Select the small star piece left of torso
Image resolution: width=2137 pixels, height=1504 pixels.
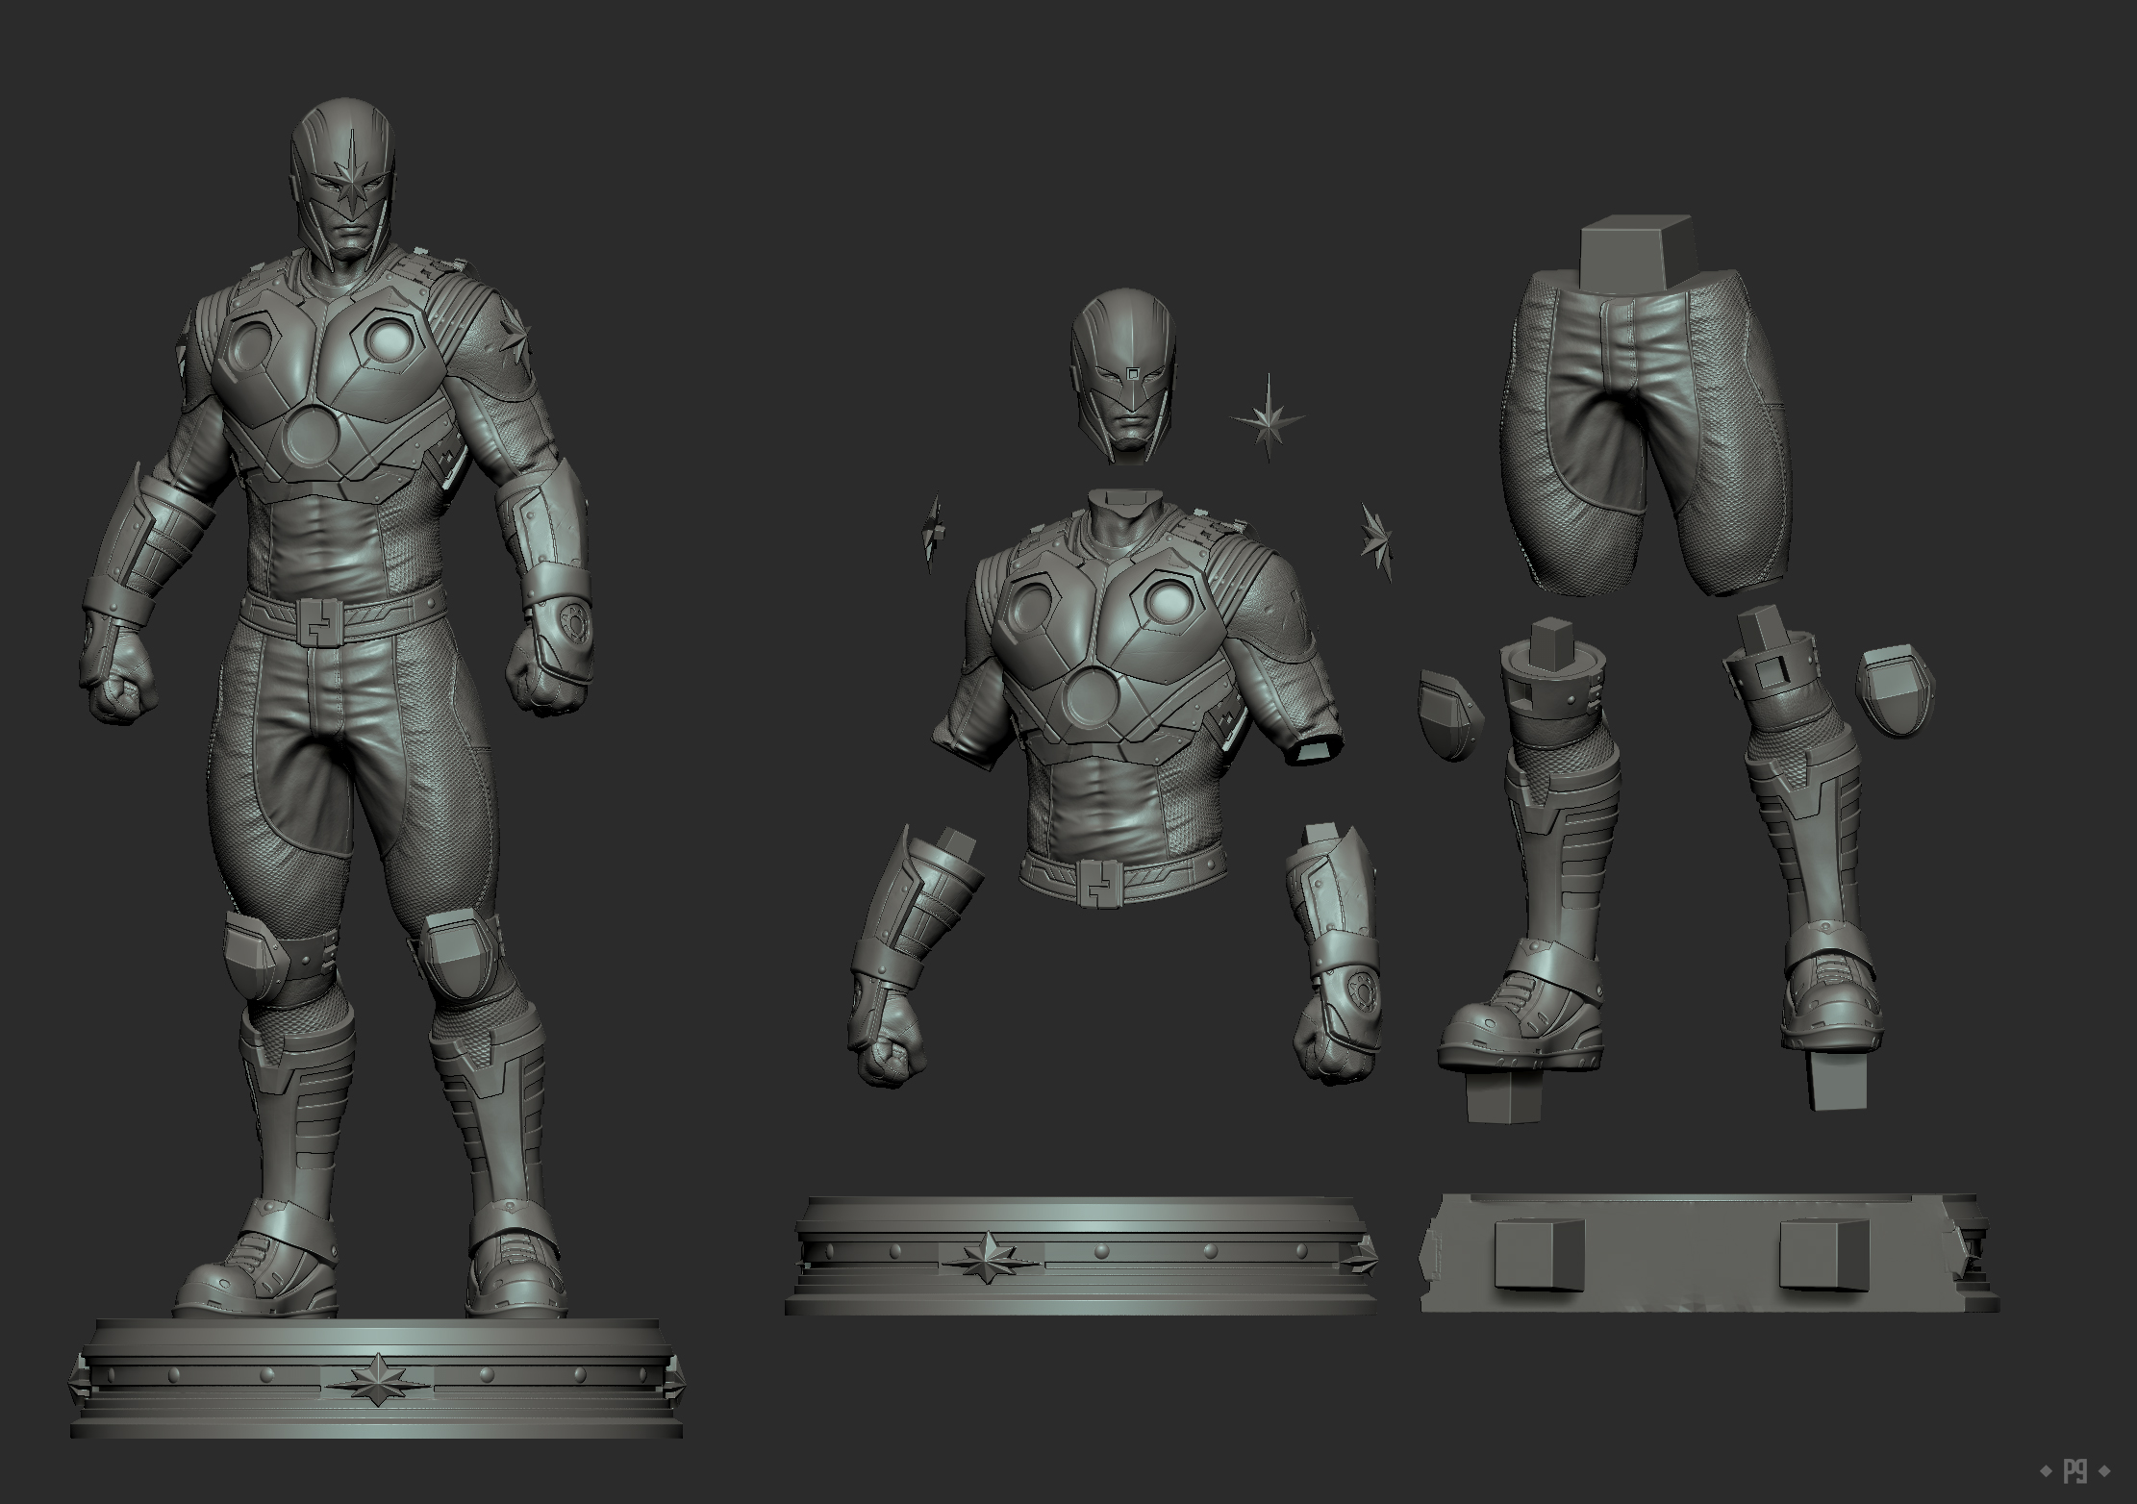coord(931,534)
